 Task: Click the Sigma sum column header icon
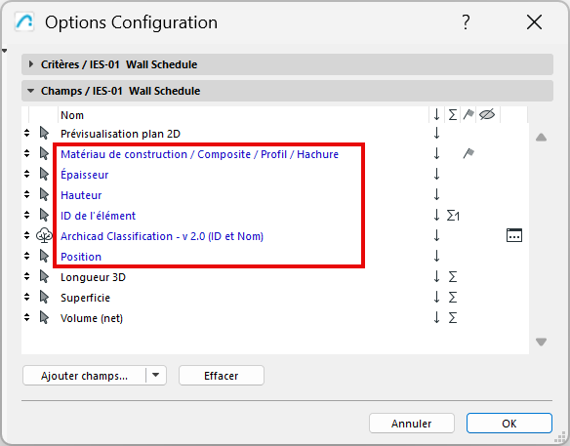(453, 115)
